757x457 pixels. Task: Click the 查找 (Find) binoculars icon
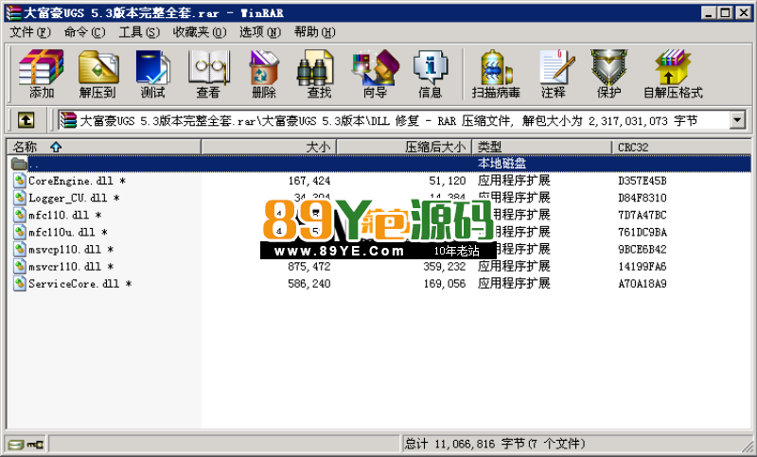(315, 67)
